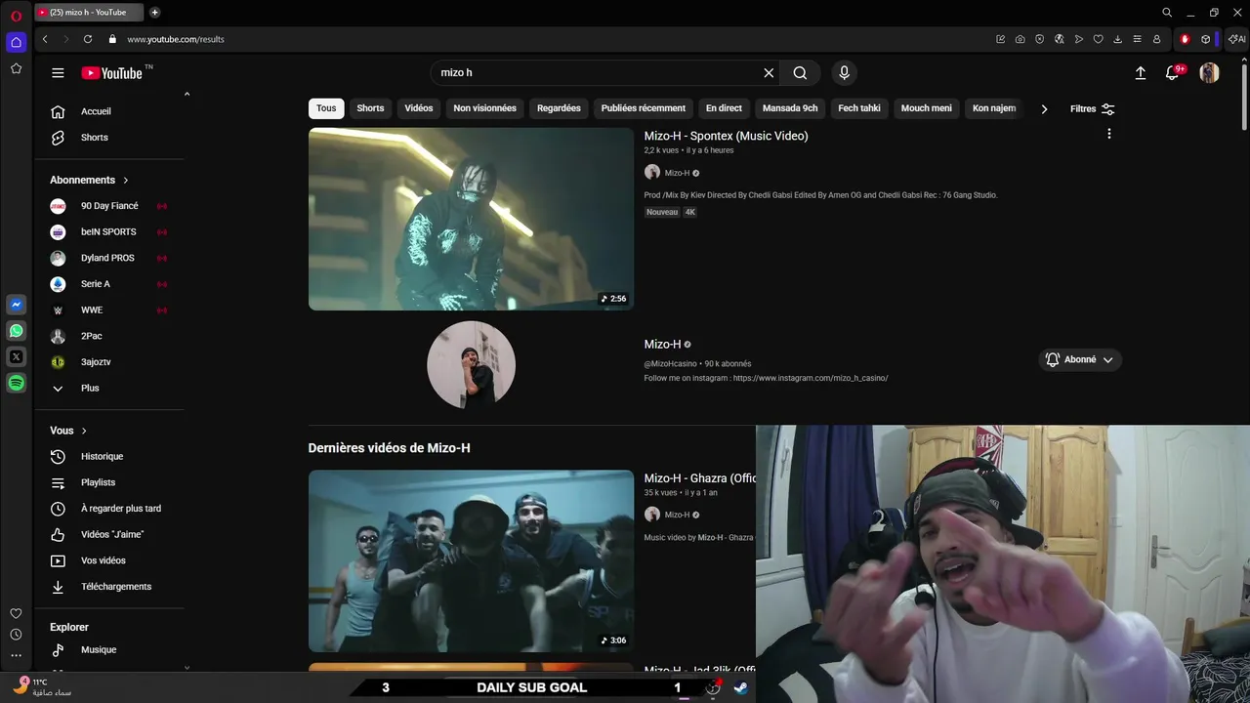Viewport: 1250px width, 703px height.
Task: Open new browser tab with plus
Action: (154, 13)
